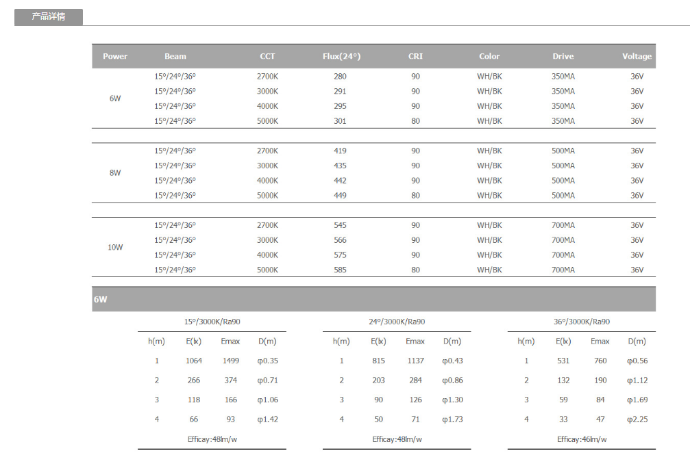The width and height of the screenshot is (690, 453).
Task: Open the 产品详情 tab
Action: pyautogui.click(x=49, y=17)
